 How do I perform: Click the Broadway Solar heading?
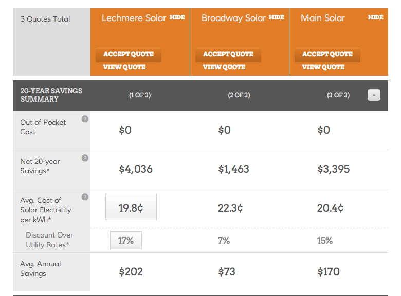pos(234,18)
